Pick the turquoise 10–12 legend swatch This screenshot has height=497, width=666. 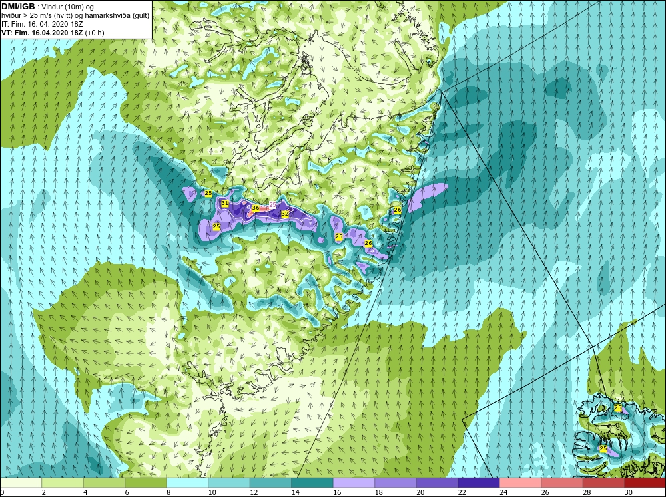[229, 482]
